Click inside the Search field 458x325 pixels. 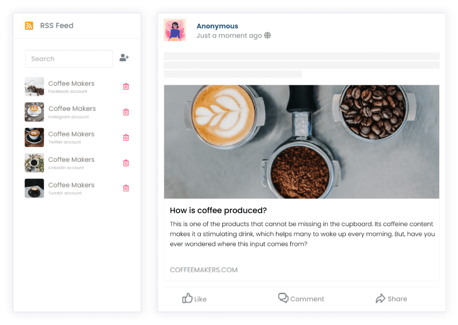tap(69, 59)
